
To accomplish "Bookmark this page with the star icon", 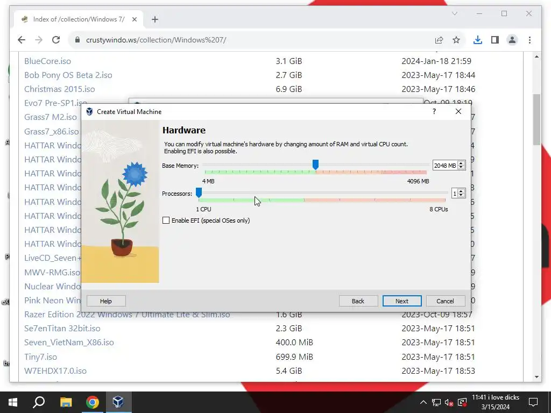I will pos(456,40).
